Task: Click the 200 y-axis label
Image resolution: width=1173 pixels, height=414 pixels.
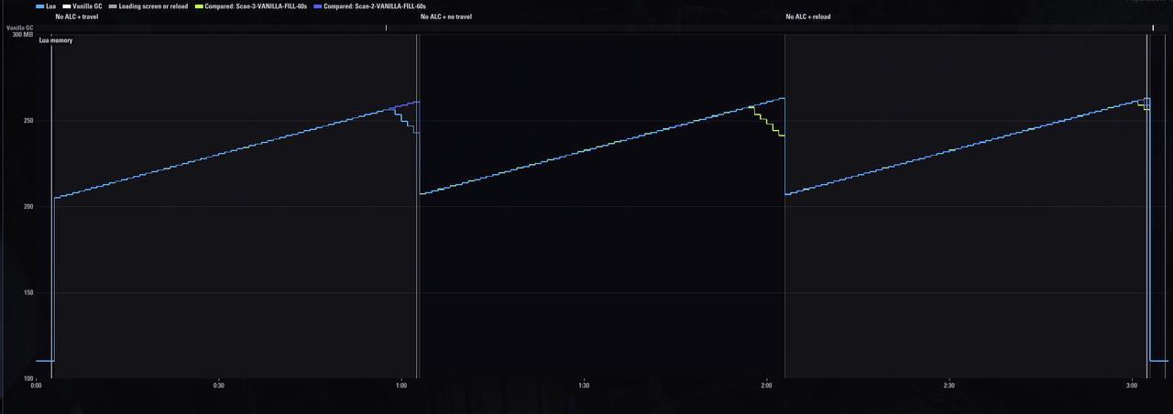Action: tap(27, 207)
